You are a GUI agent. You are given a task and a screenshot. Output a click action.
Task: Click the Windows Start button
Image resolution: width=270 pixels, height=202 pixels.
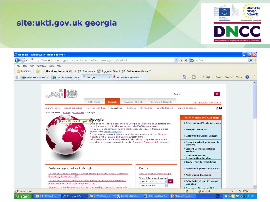tap(23, 196)
